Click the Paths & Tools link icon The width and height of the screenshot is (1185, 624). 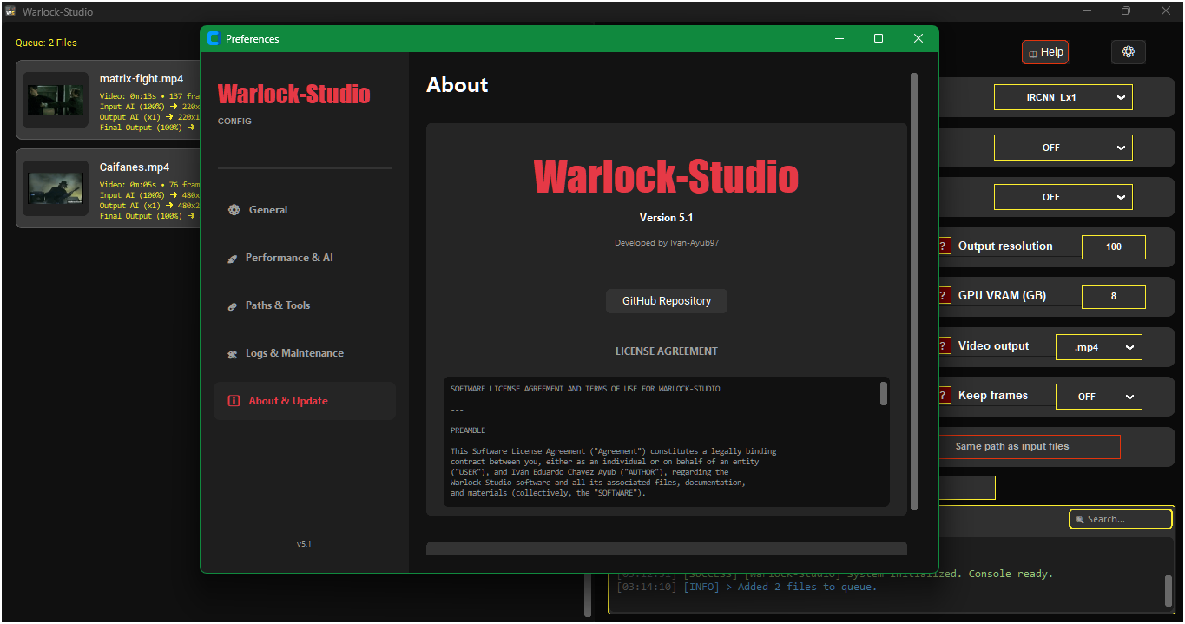pos(232,306)
